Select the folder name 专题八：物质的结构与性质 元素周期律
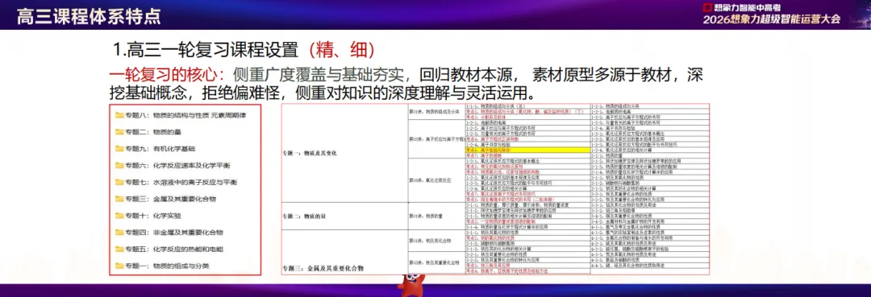This screenshot has height=297, width=871. [185, 115]
